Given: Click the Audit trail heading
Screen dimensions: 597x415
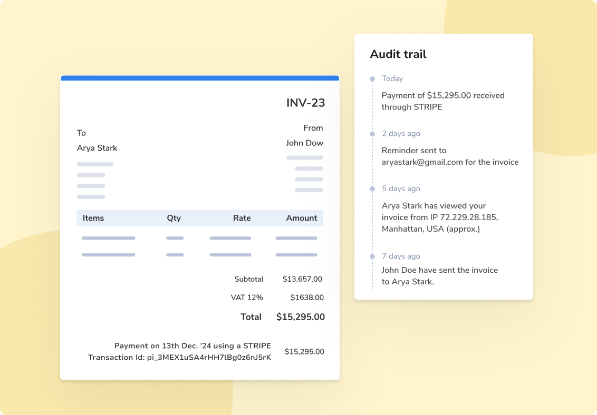Looking at the screenshot, I should 398,54.
